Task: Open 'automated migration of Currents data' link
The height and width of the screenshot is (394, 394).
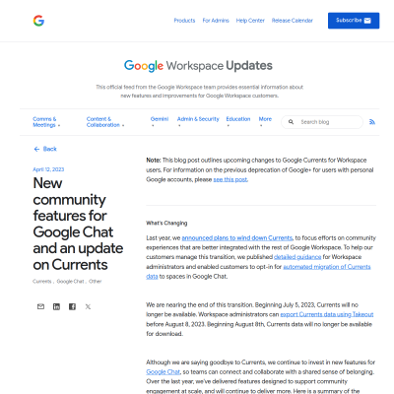Action: [x=327, y=267]
